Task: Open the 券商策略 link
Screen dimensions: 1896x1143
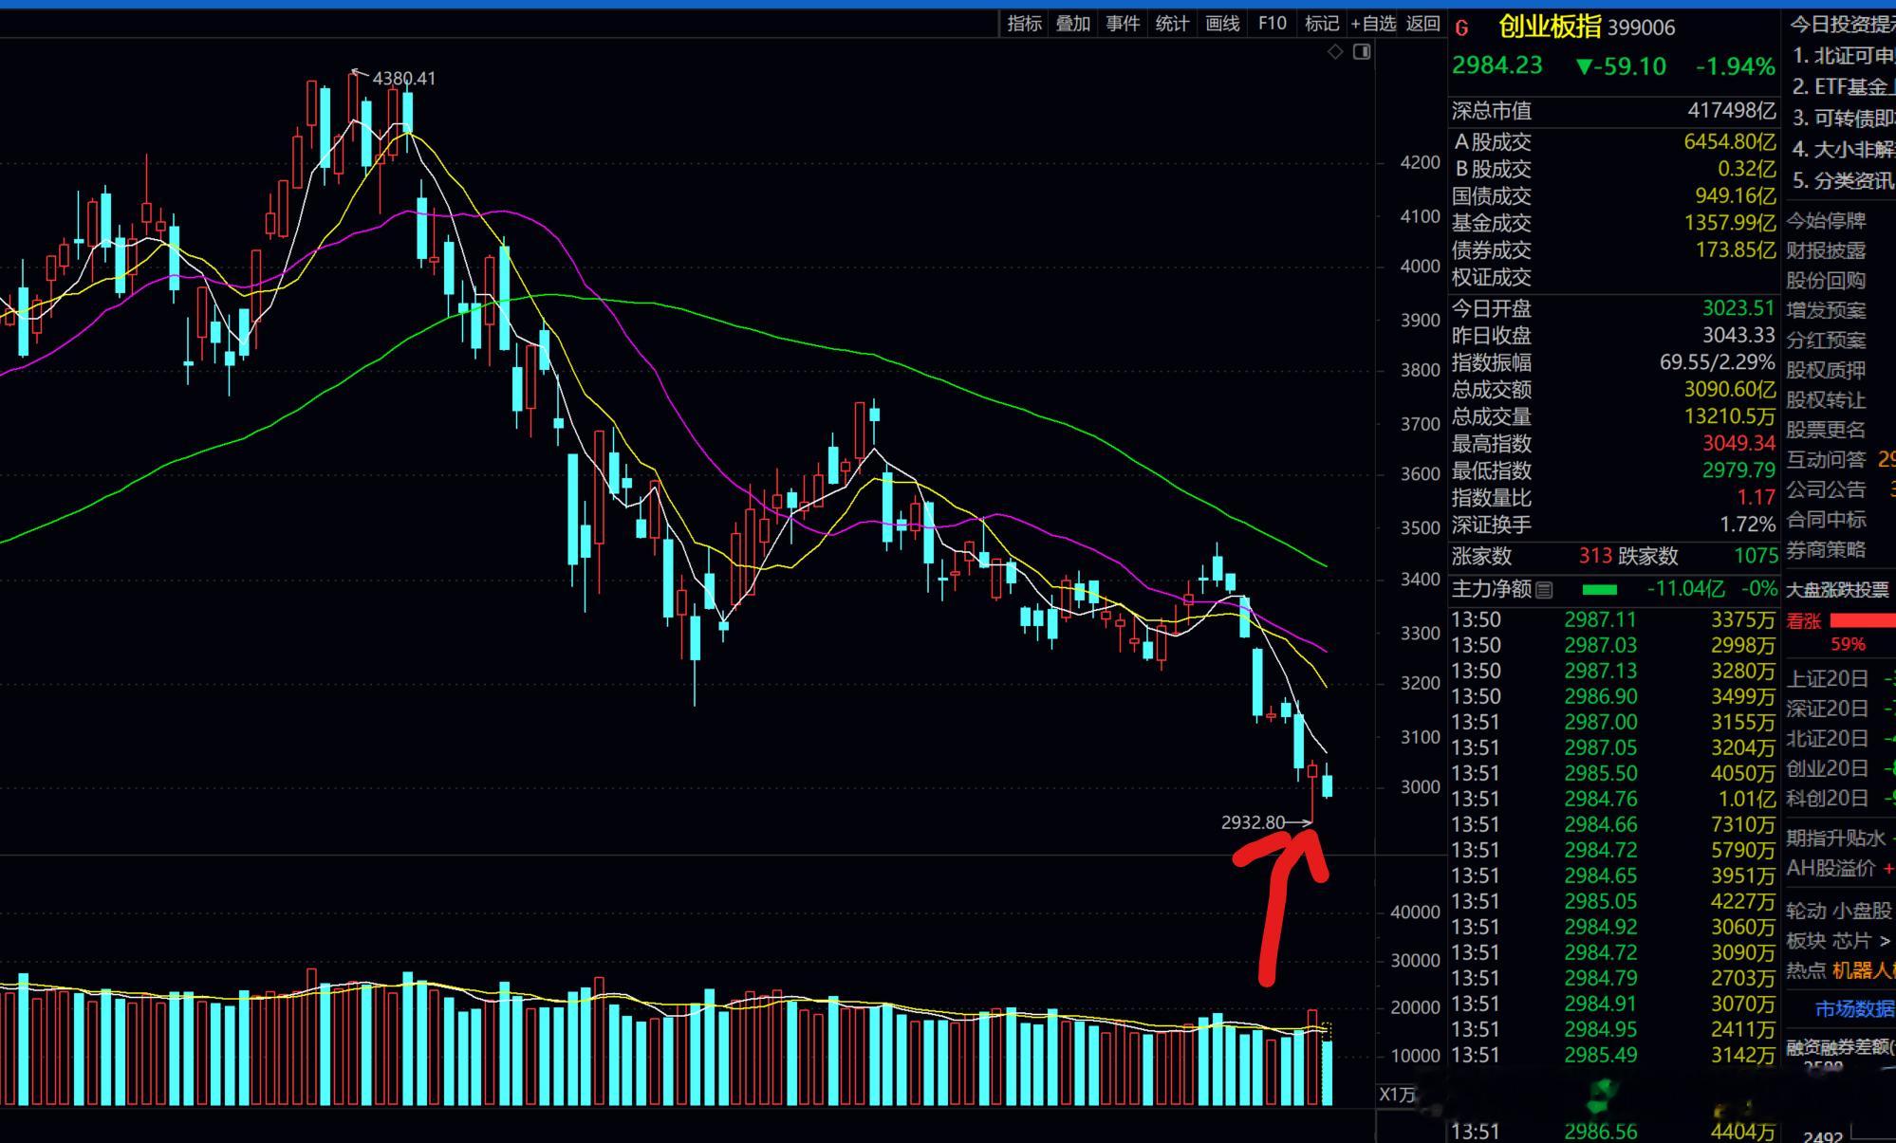Action: click(1826, 549)
